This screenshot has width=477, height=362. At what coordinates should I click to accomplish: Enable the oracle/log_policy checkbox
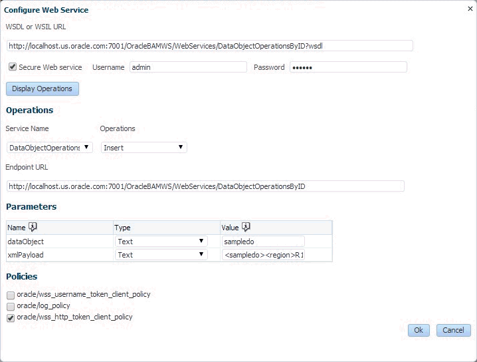[x=11, y=306]
